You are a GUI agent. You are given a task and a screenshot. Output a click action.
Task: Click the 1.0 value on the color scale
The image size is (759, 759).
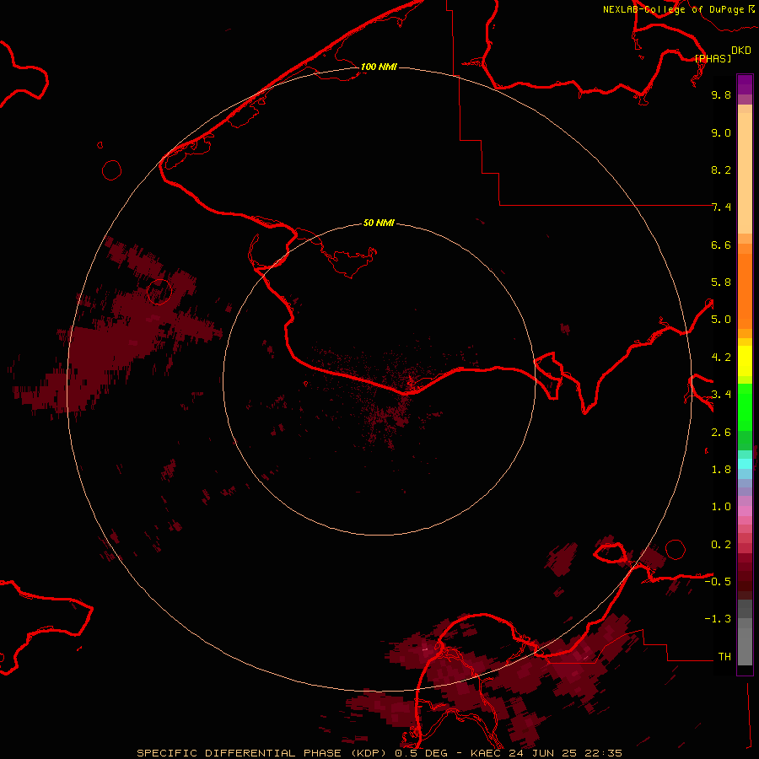721,507
